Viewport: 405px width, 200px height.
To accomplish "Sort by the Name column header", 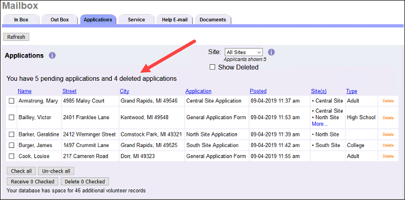I will click(25, 91).
